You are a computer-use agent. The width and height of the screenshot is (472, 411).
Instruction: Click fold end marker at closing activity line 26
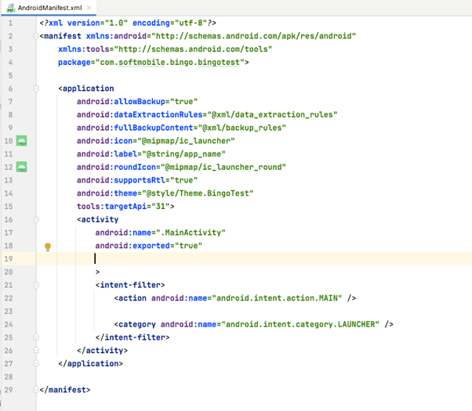coord(36,351)
